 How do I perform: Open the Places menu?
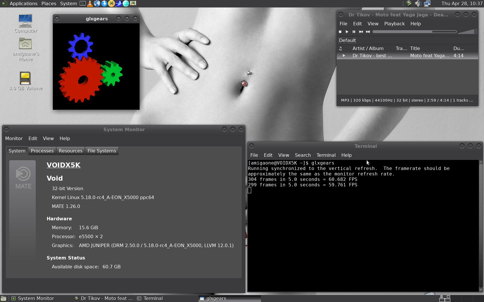pyautogui.click(x=49, y=3)
